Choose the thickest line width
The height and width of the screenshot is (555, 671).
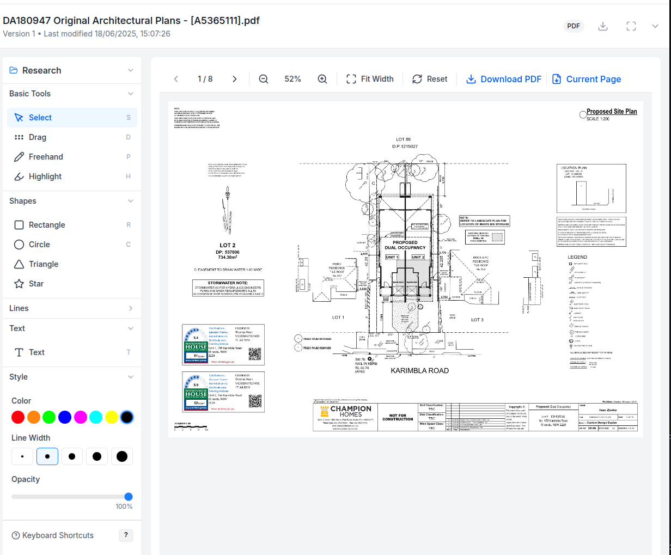(122, 456)
